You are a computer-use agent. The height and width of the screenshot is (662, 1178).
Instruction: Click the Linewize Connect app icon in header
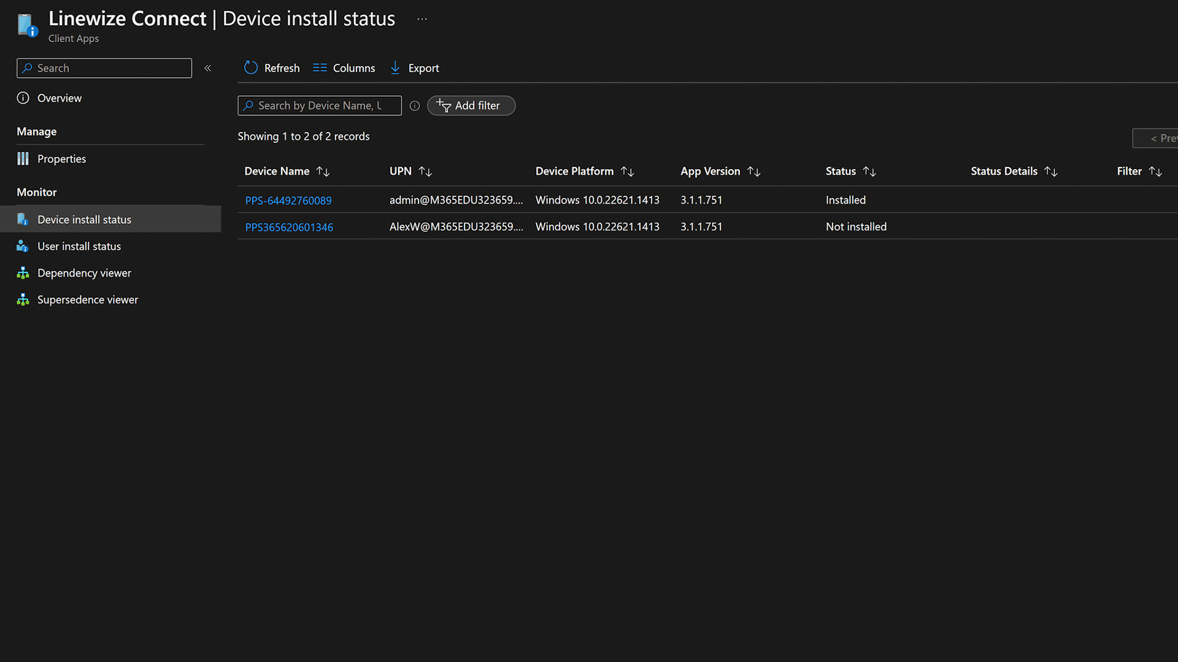tap(28, 25)
